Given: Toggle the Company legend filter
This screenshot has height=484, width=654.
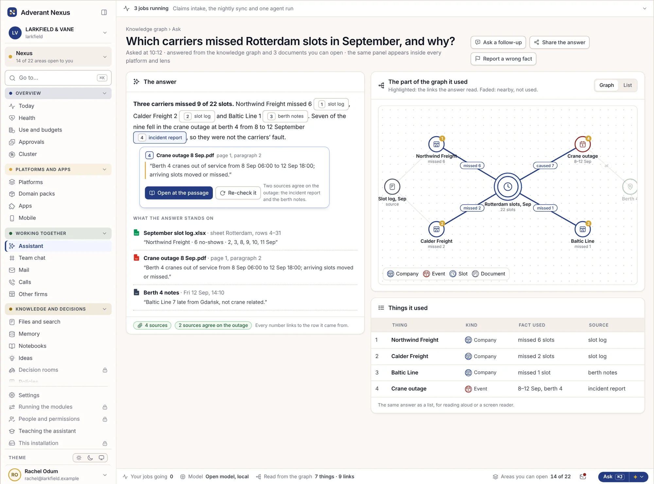Looking at the screenshot, I should pyautogui.click(x=403, y=274).
